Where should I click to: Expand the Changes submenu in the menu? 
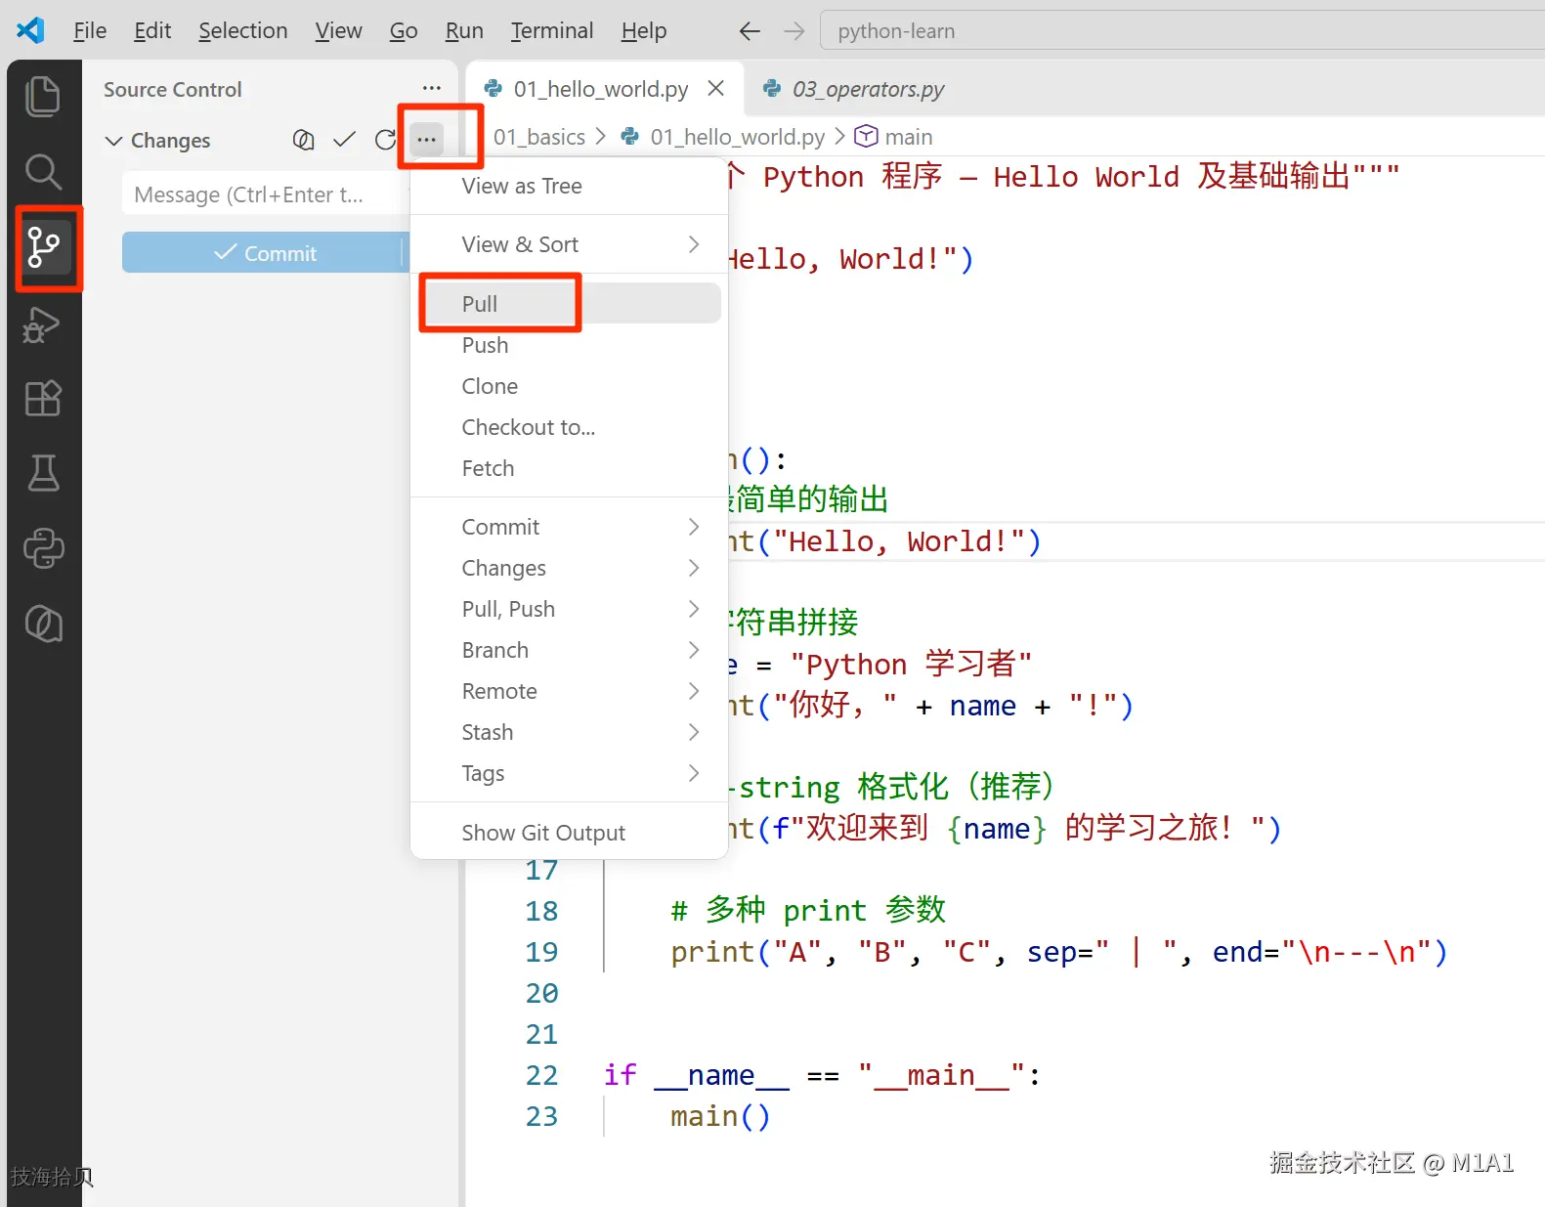569,568
